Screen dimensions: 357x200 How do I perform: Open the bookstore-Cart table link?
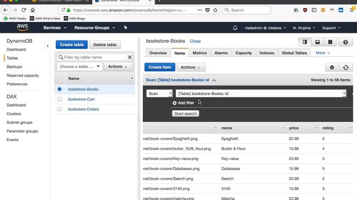point(81,99)
